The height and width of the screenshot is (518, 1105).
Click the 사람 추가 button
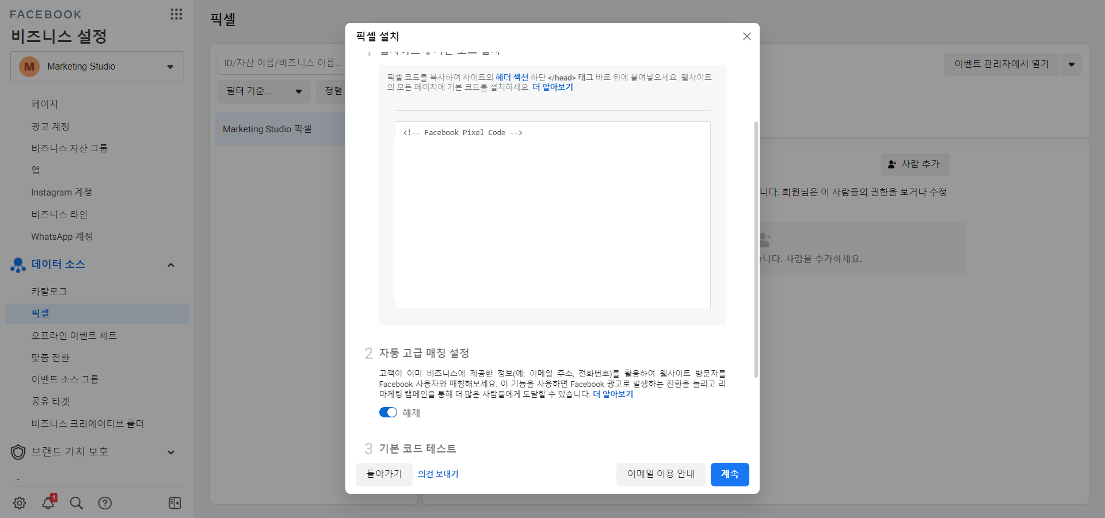click(x=915, y=164)
